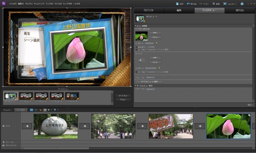The height and width of the screenshot is (153, 256).
Task: Collapse the メニューの背景 section
Action: click(135, 26)
